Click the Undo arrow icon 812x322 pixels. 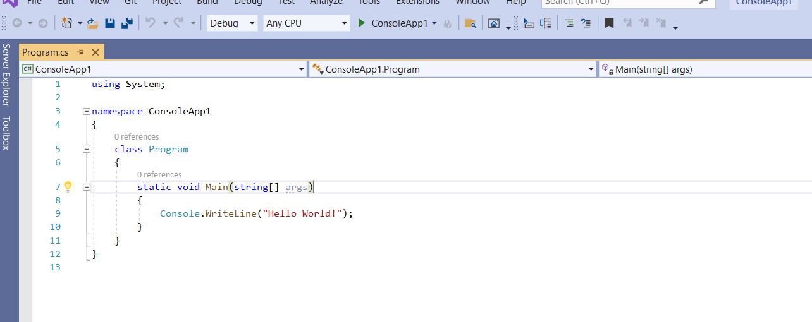coord(150,23)
